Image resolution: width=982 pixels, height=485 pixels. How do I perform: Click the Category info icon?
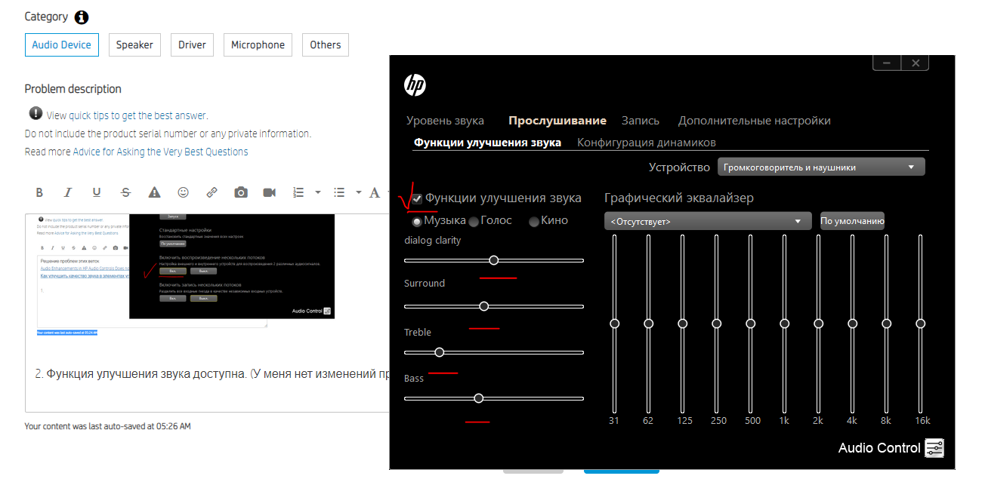tap(82, 17)
